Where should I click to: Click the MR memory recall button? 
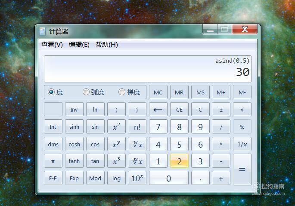179,92
